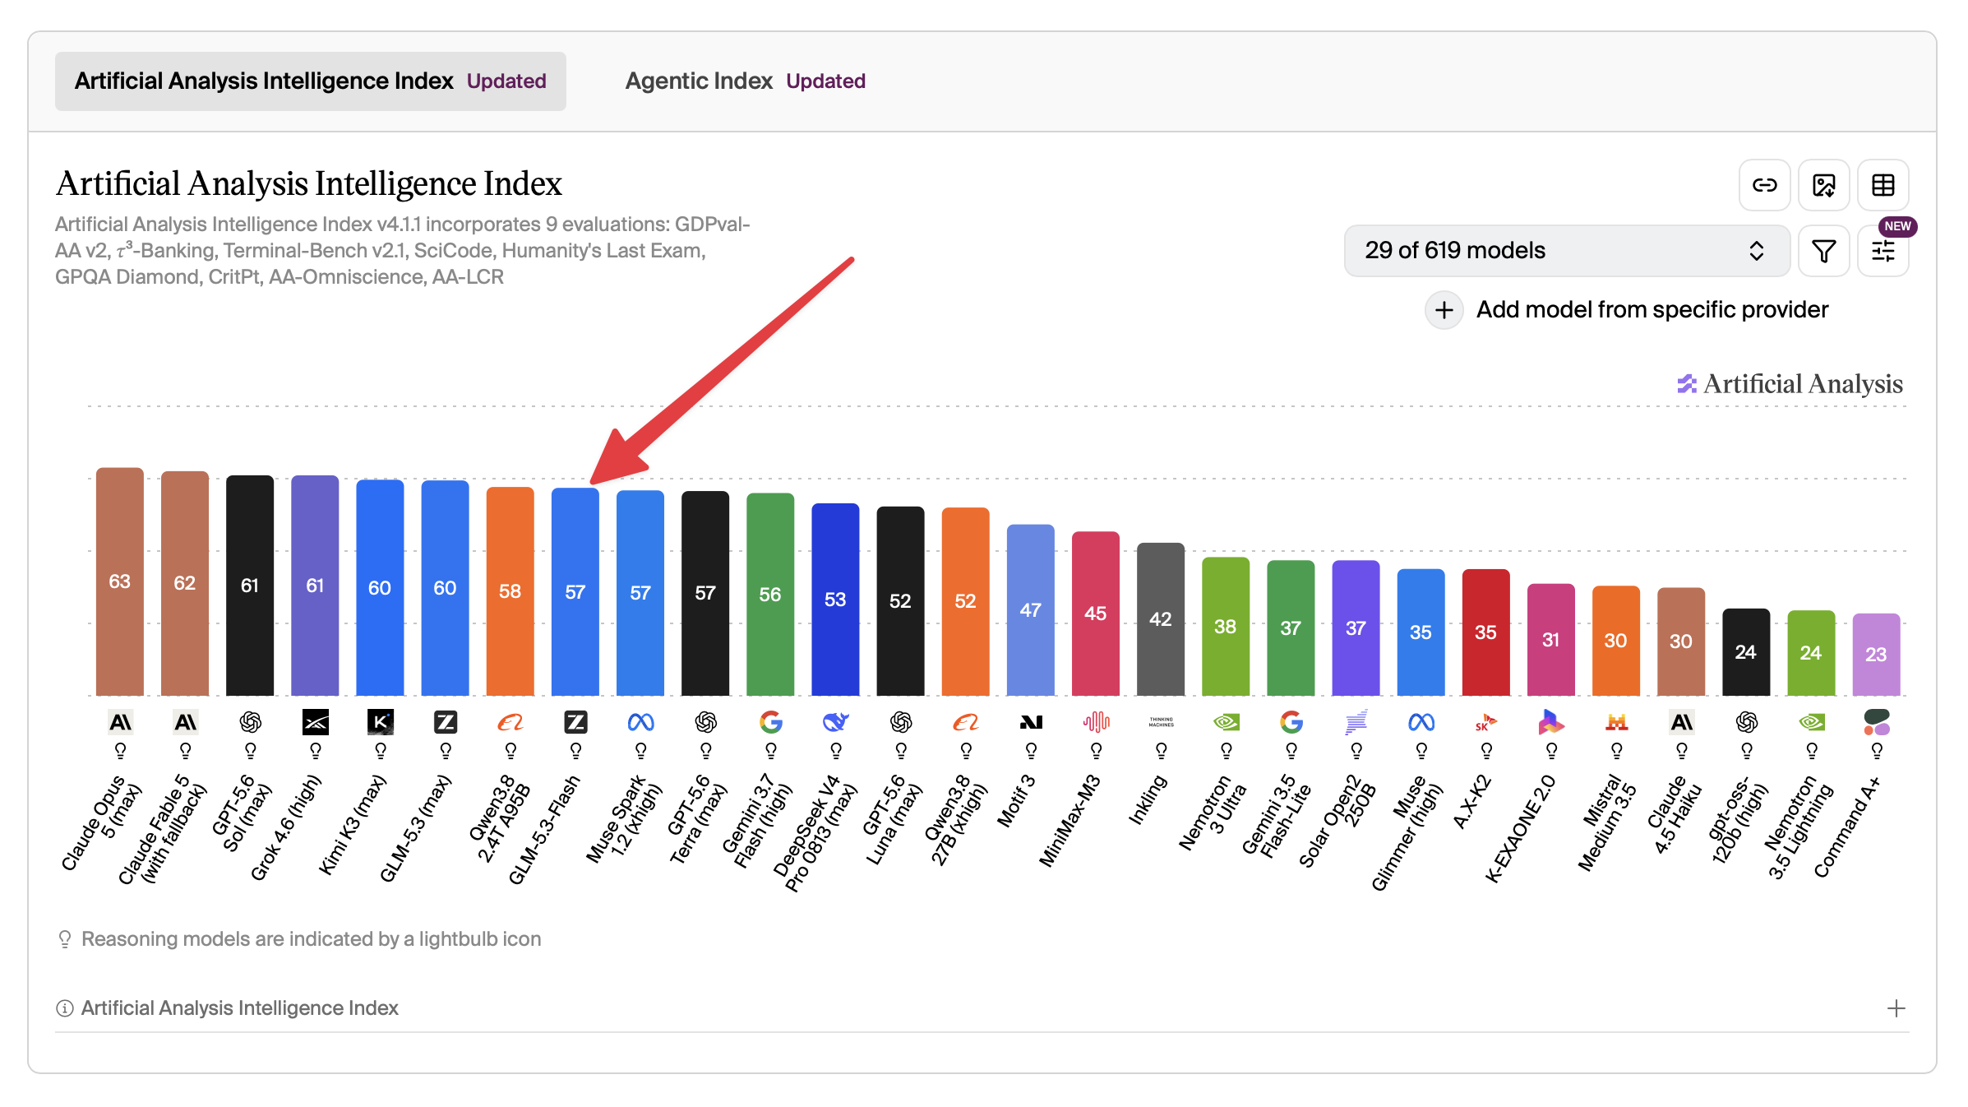This screenshot has width=1968, height=1107.
Task: Click the DeepSeek whale logo
Action: (x=835, y=722)
